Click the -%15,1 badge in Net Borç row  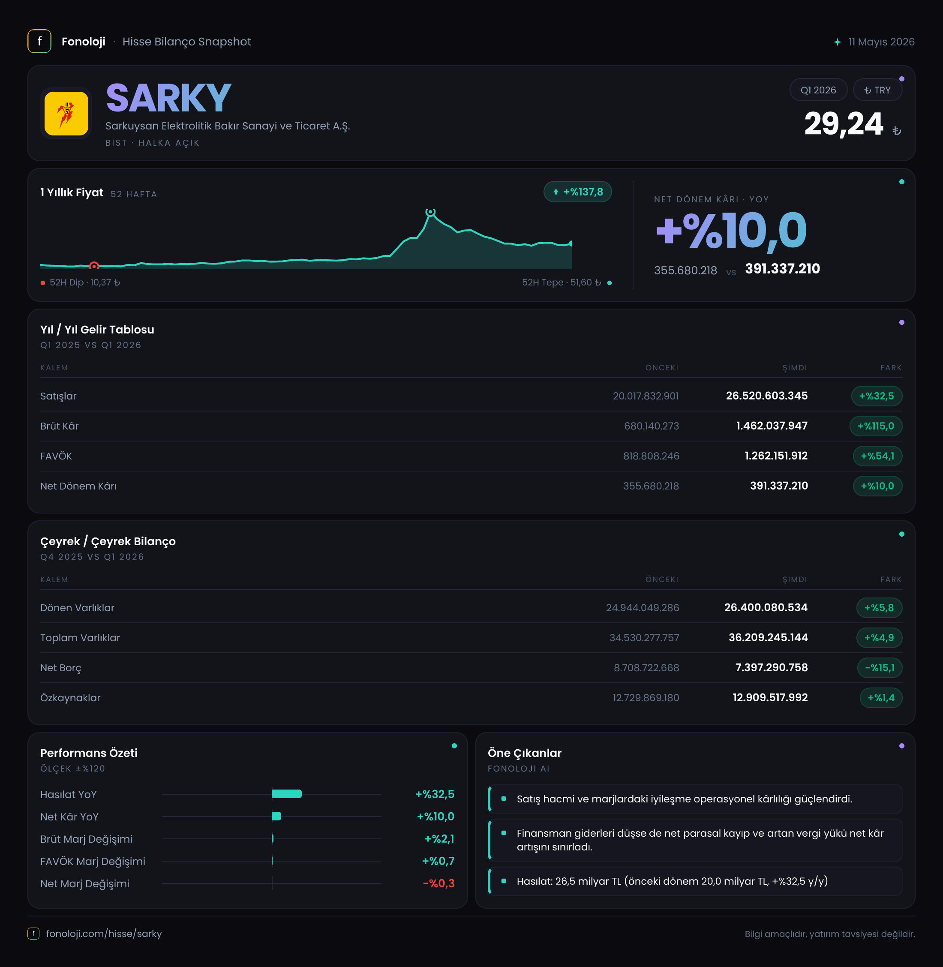[880, 668]
